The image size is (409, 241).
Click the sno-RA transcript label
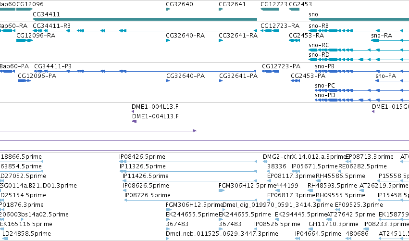coord(382,36)
